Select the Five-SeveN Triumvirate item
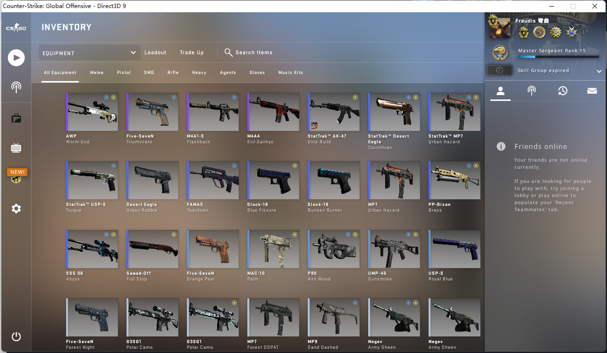Image resolution: width=607 pixels, height=353 pixels. point(152,112)
